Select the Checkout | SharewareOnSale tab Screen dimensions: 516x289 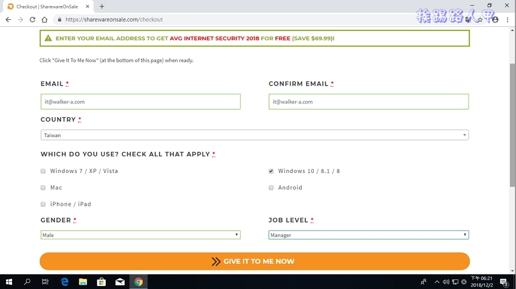pos(48,6)
